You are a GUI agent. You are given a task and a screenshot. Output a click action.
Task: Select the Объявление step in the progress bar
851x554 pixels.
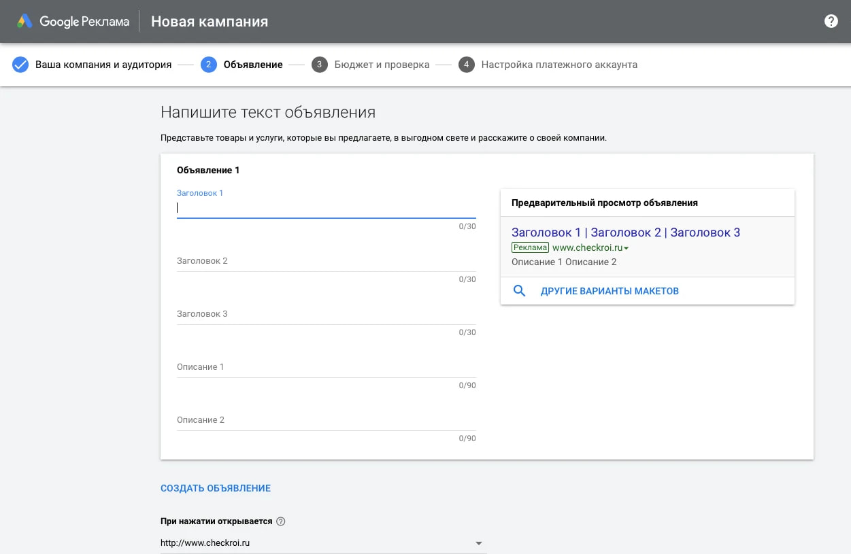(252, 64)
